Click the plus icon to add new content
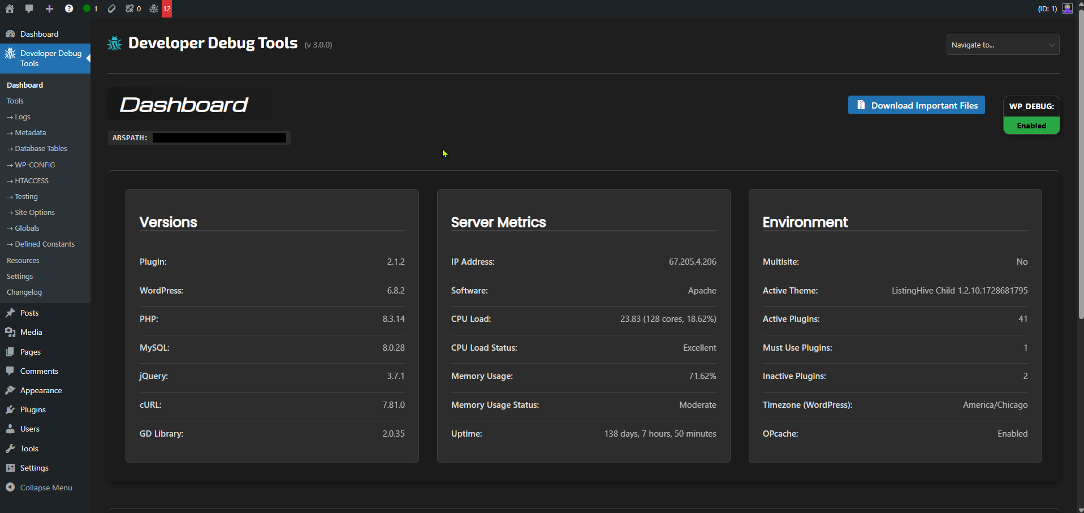 click(49, 8)
